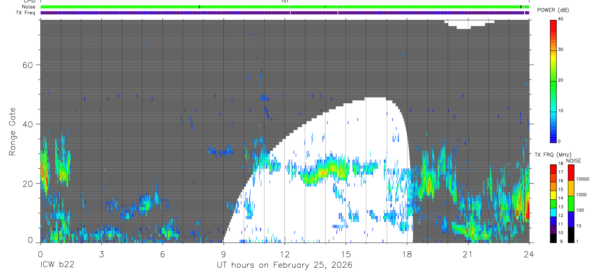Click the POWER (dB) legend title
This screenshot has width=595, height=275.
(553, 10)
